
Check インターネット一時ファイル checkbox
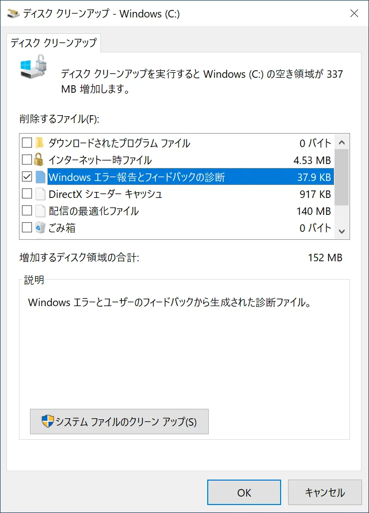coord(27,160)
